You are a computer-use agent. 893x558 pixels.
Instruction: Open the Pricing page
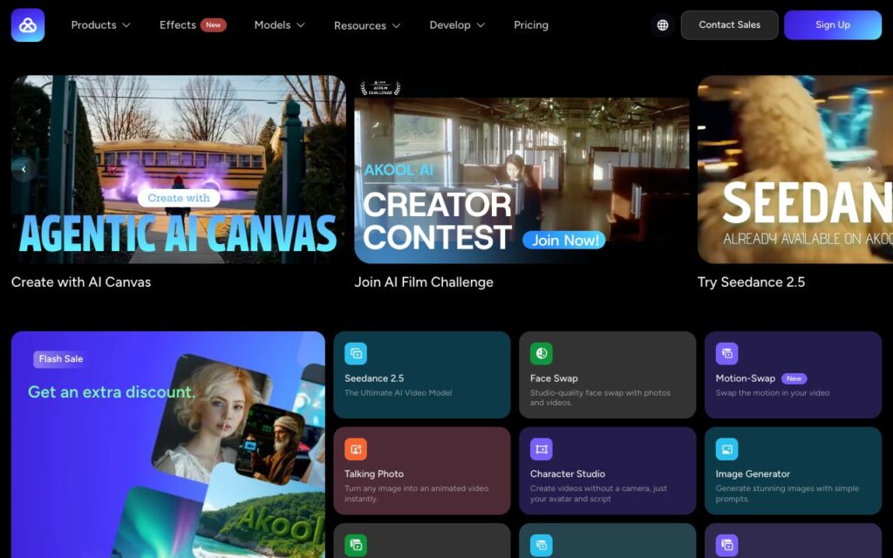click(x=531, y=25)
